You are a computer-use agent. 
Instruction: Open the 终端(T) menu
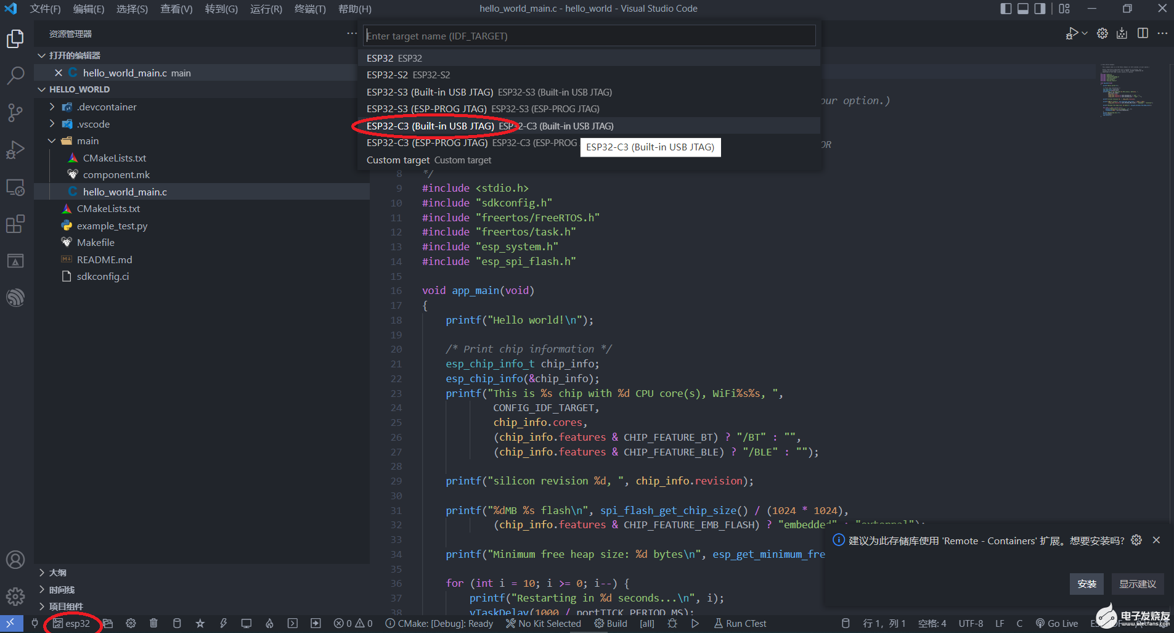310,9
